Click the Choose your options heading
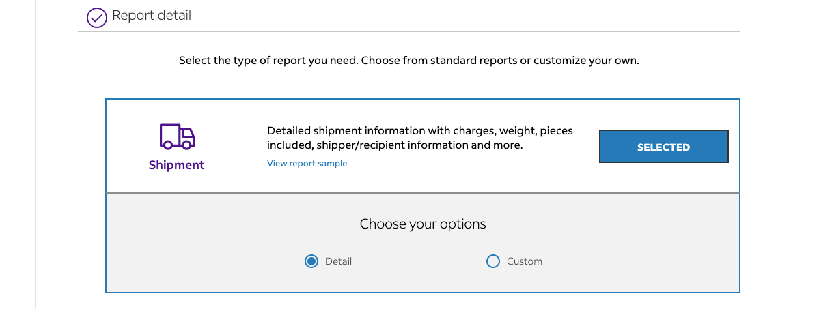This screenshot has height=309, width=819. [x=423, y=224]
